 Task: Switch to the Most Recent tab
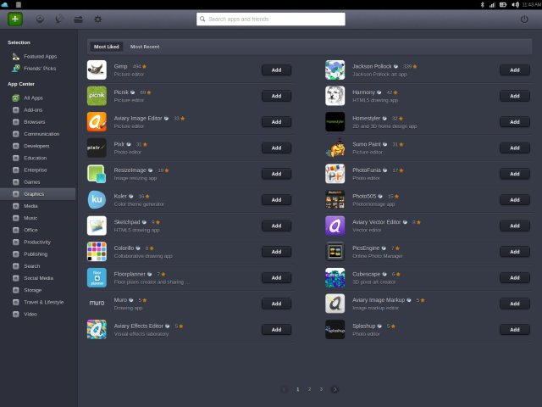[x=145, y=47]
